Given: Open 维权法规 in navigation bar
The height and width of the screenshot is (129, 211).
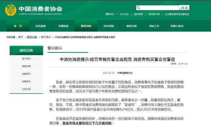Looking at the screenshot, I should [x=132, y=26].
